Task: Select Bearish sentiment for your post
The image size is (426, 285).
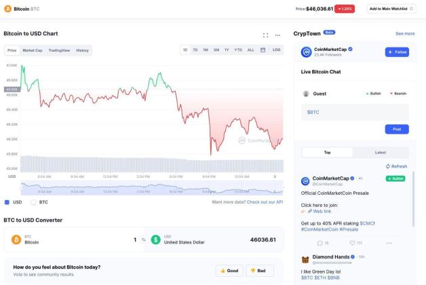Action: [398, 94]
